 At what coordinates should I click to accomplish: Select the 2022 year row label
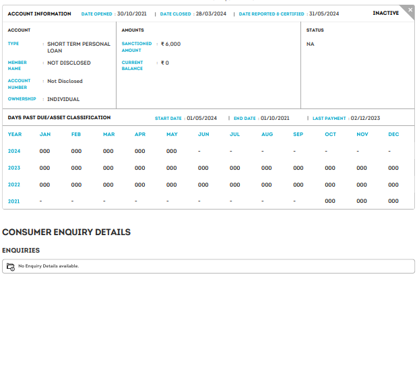14,185
